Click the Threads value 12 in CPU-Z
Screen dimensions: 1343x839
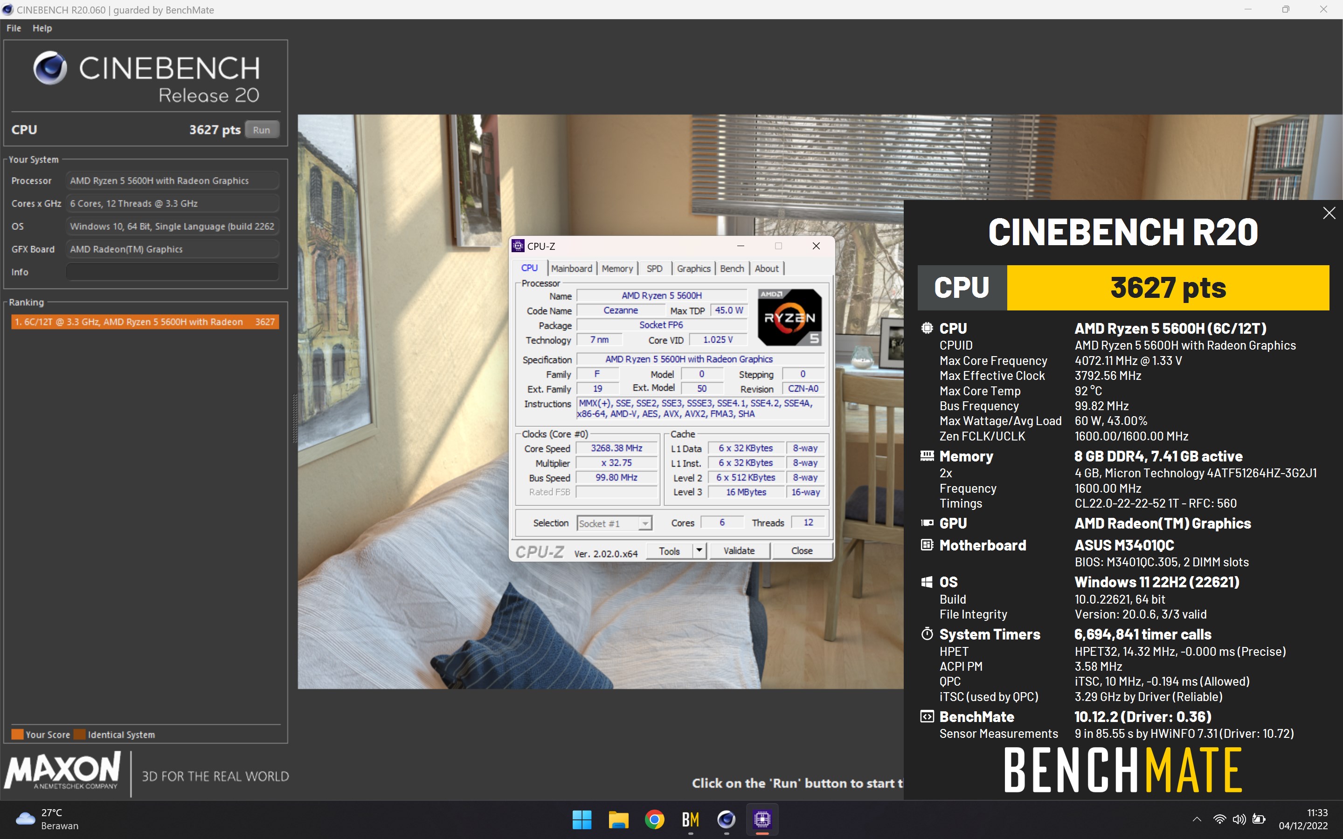point(808,523)
